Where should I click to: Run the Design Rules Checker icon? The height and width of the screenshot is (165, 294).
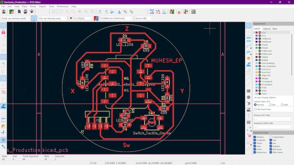179,12
